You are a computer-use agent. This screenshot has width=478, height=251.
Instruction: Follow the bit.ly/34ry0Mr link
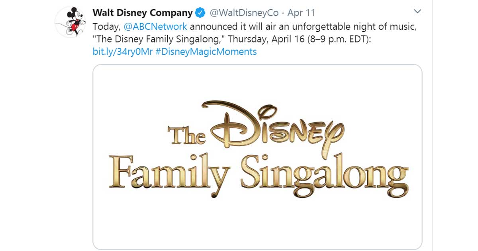coord(123,51)
